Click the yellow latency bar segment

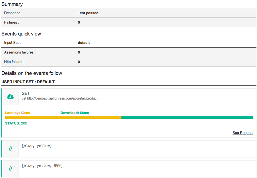[63, 117]
